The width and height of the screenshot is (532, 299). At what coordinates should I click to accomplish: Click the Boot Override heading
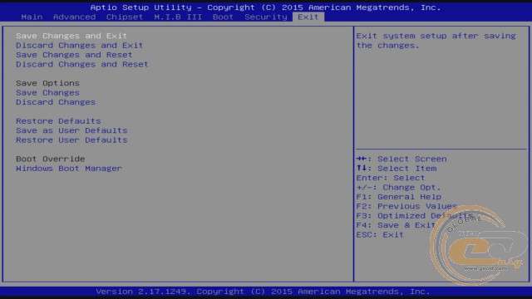tap(50, 159)
